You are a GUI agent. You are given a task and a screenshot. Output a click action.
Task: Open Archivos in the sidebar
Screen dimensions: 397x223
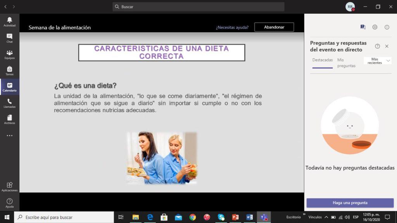[9, 119]
